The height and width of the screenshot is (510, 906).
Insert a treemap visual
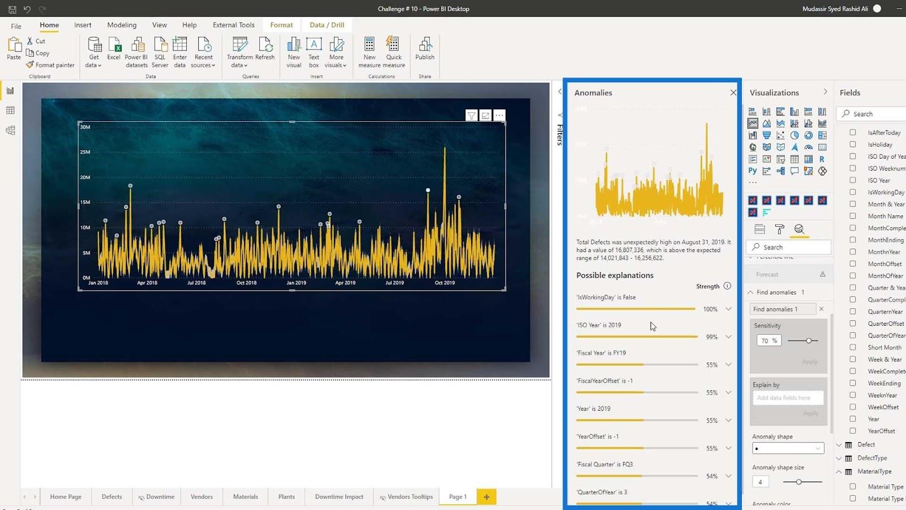point(822,135)
